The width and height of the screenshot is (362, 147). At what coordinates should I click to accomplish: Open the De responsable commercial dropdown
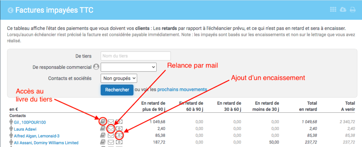pos(129,67)
